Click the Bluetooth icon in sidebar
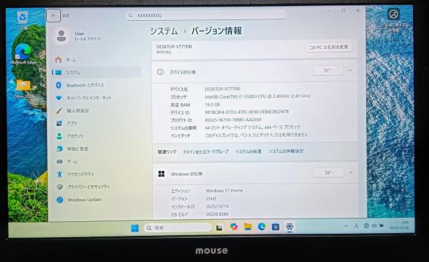The image size is (429, 262). coord(58,85)
